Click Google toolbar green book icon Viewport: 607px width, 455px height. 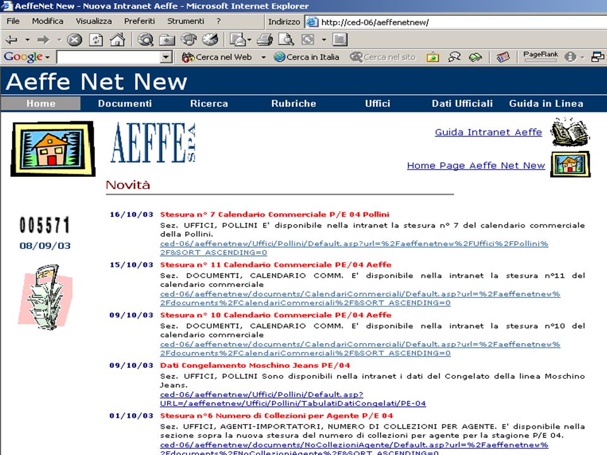coord(475,58)
